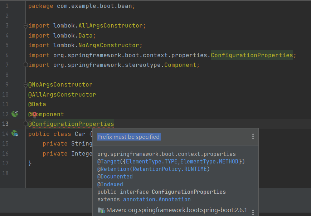Open the Target annotation link in popup
The image size is (311, 216).
(x=110, y=162)
